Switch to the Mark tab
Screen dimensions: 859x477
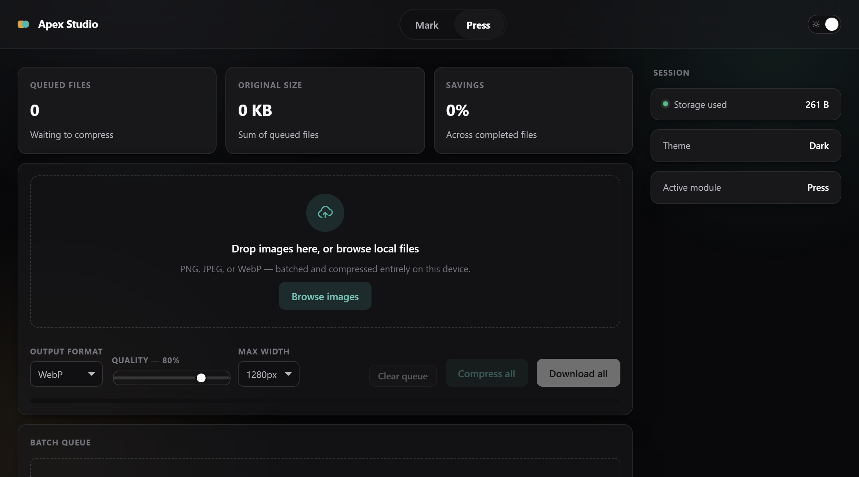pyautogui.click(x=427, y=25)
